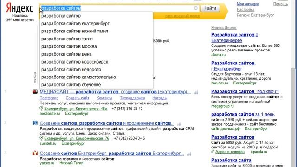Image resolution: width=297 pixels, height=167 pixels.
Task: Open Яндекс Директ link
Action: pyautogui.click(x=224, y=28)
